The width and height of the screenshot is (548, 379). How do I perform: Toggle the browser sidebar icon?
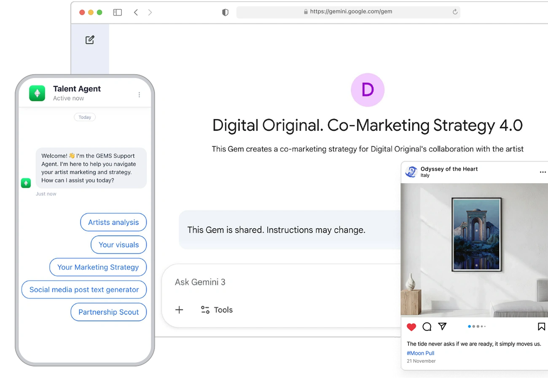pyautogui.click(x=118, y=12)
